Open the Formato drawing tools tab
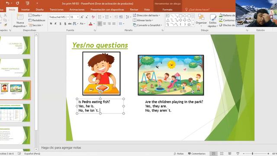Image resolution: width=277 pixels, height=156 pixels. coord(167,10)
